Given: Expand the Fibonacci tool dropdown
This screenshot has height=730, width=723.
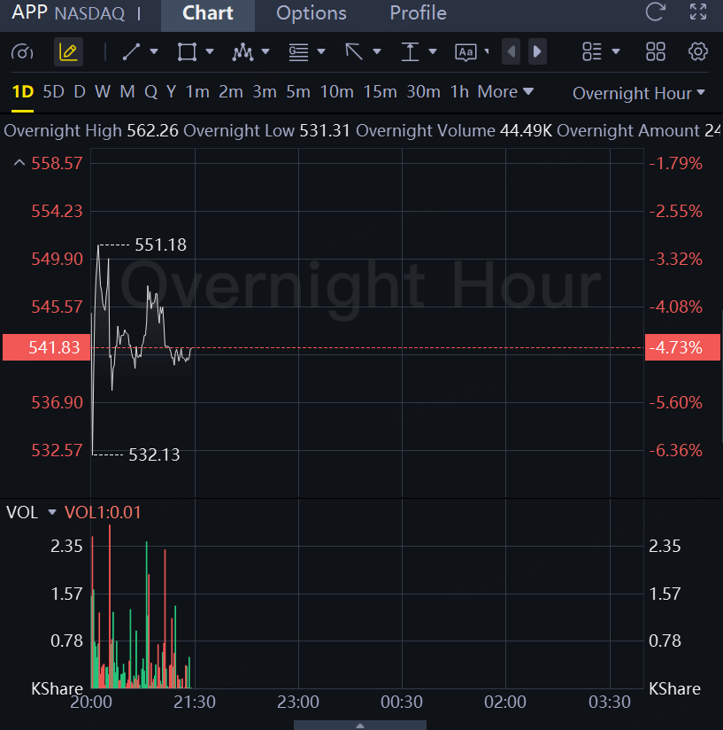Looking at the screenshot, I should (321, 51).
